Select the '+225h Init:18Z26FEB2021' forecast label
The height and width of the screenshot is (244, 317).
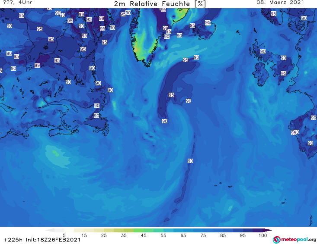coord(42,240)
